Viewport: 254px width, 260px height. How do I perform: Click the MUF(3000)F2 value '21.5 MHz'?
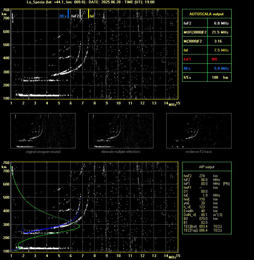click(220, 32)
